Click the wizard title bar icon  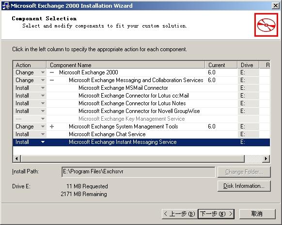(5, 6)
